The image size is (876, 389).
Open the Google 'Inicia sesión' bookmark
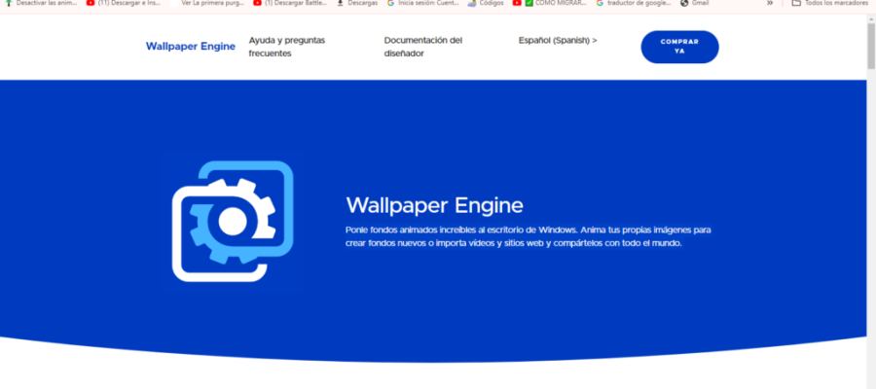point(423,4)
